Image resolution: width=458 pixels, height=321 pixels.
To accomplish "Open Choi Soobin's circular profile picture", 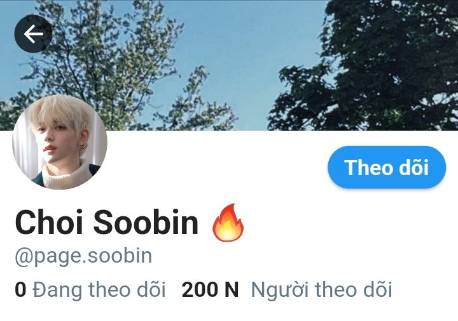I will pyautogui.click(x=60, y=142).
